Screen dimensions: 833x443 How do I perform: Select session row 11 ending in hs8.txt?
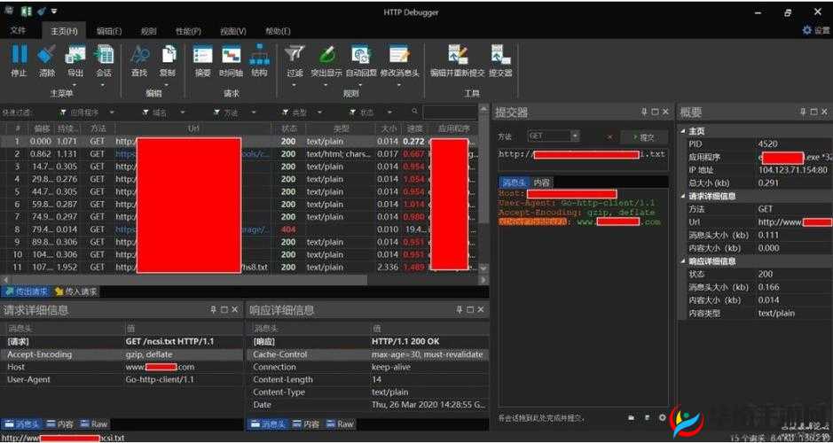coord(240,268)
